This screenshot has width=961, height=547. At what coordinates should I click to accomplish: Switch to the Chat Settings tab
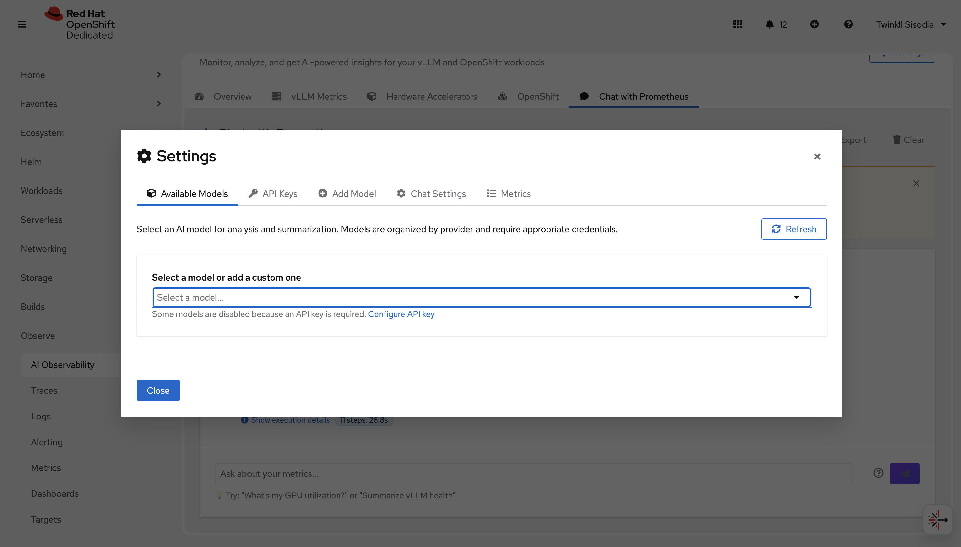431,194
